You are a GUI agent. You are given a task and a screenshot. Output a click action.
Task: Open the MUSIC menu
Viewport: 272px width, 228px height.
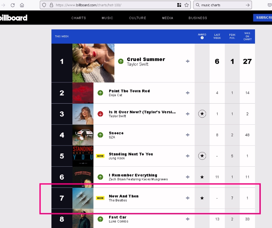click(x=107, y=18)
